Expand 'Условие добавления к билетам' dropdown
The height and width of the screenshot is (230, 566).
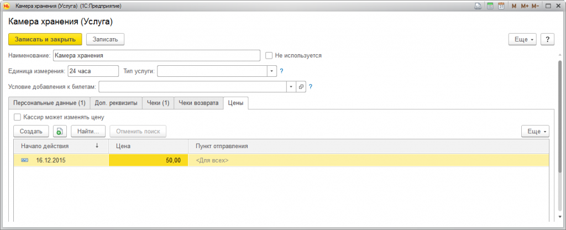291,87
